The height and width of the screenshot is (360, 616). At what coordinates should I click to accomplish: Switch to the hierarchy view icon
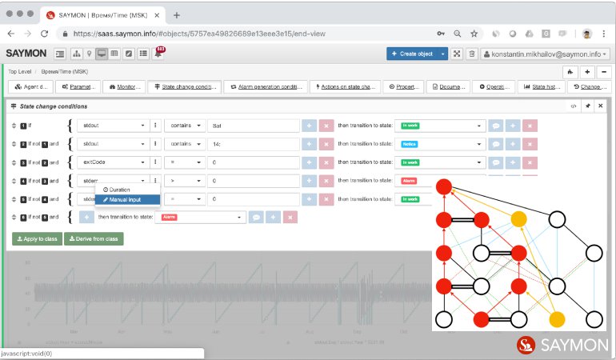pyautogui.click(x=77, y=54)
